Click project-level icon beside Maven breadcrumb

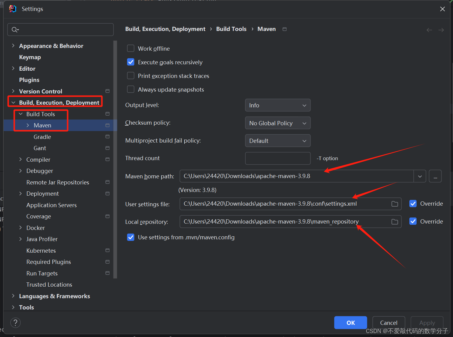tap(284, 29)
